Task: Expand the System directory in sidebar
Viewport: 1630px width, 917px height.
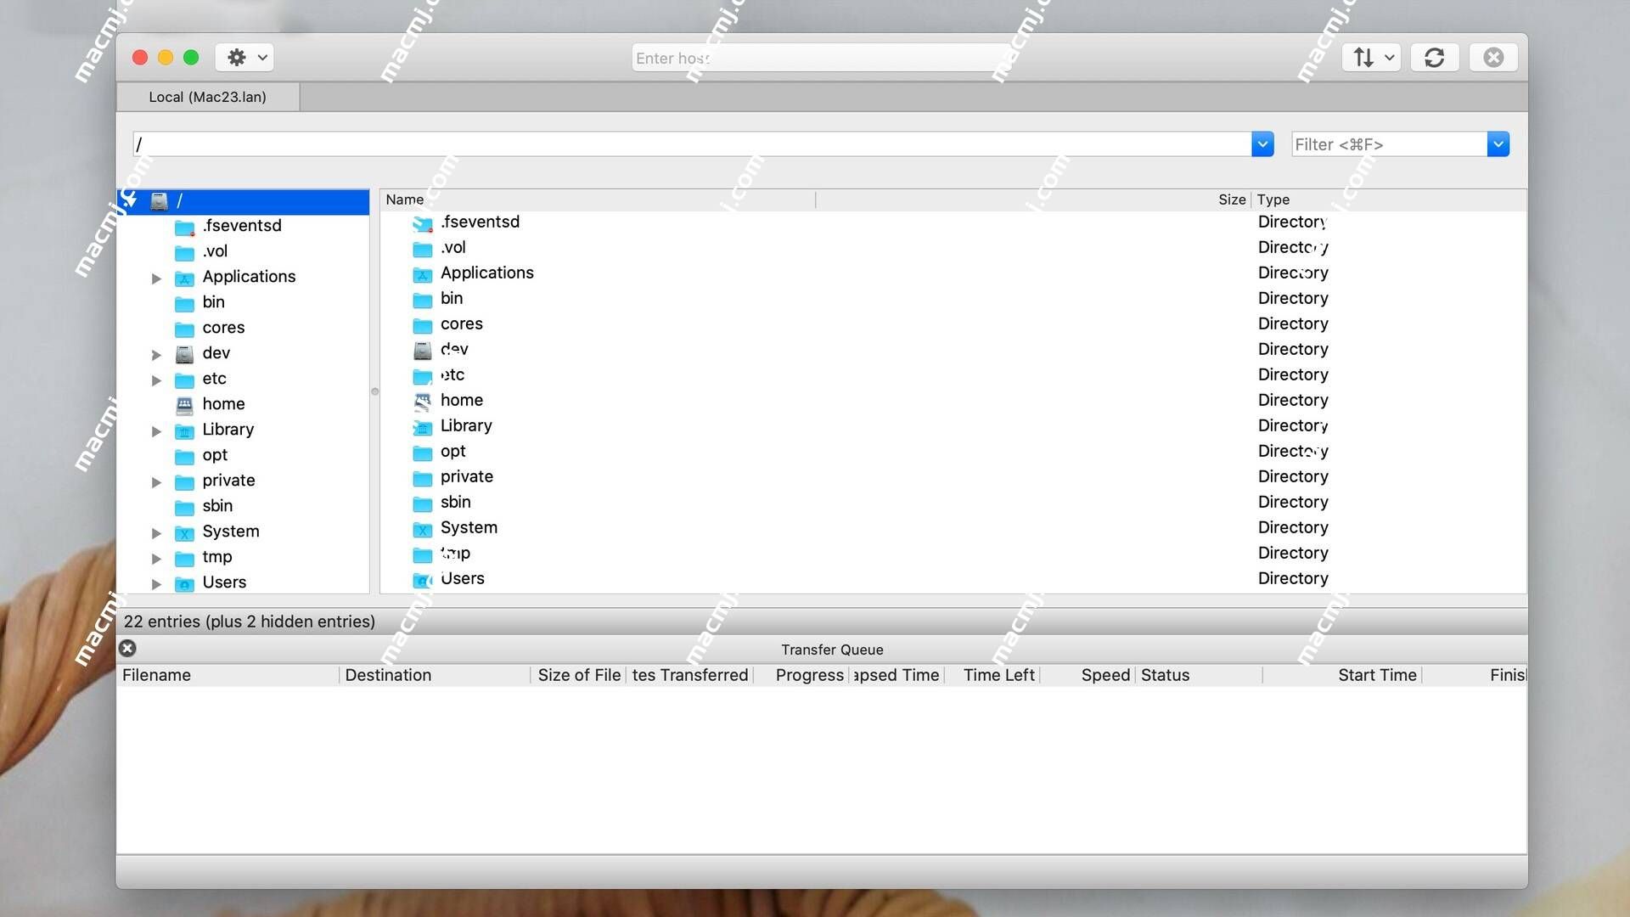Action: [157, 531]
